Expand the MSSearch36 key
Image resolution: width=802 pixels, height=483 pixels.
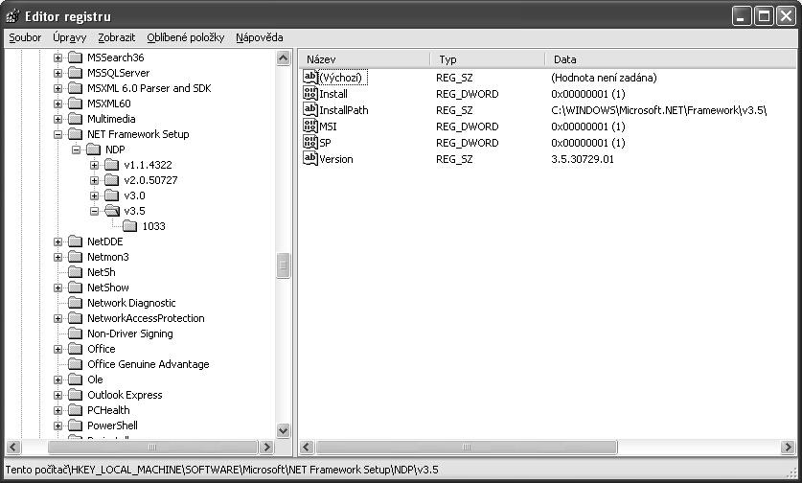click(x=57, y=57)
